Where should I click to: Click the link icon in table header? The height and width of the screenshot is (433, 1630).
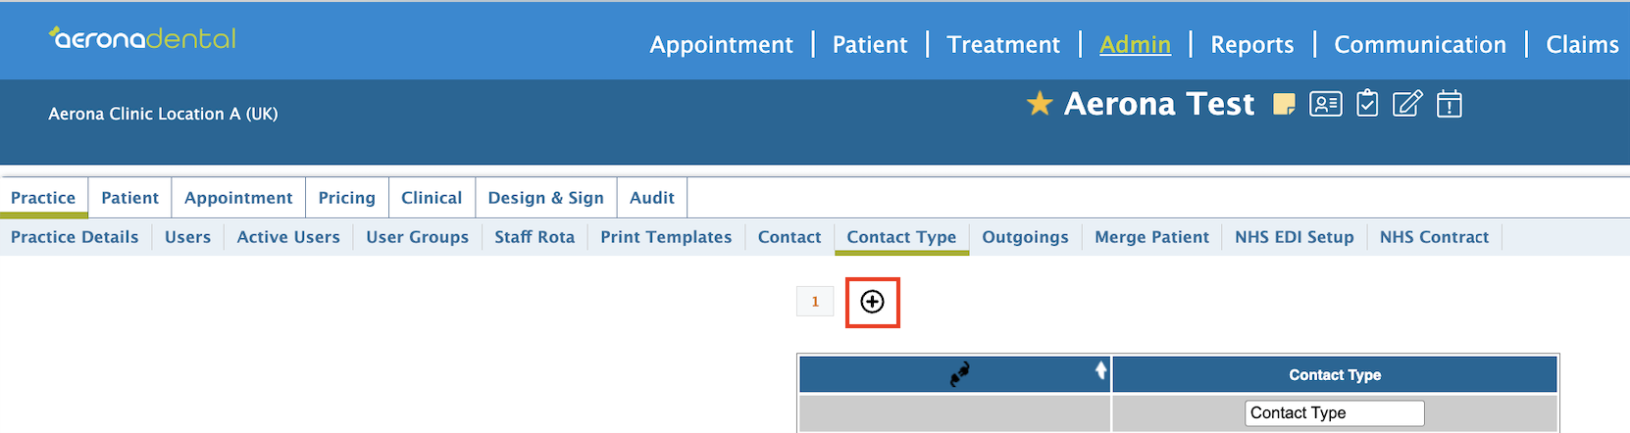click(960, 374)
